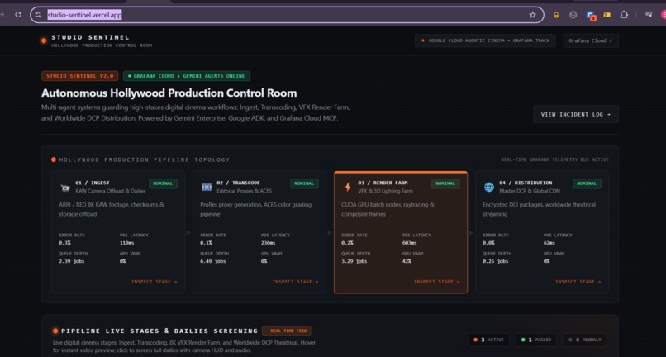Select the 0 Anomaly filter chip

tap(584, 340)
